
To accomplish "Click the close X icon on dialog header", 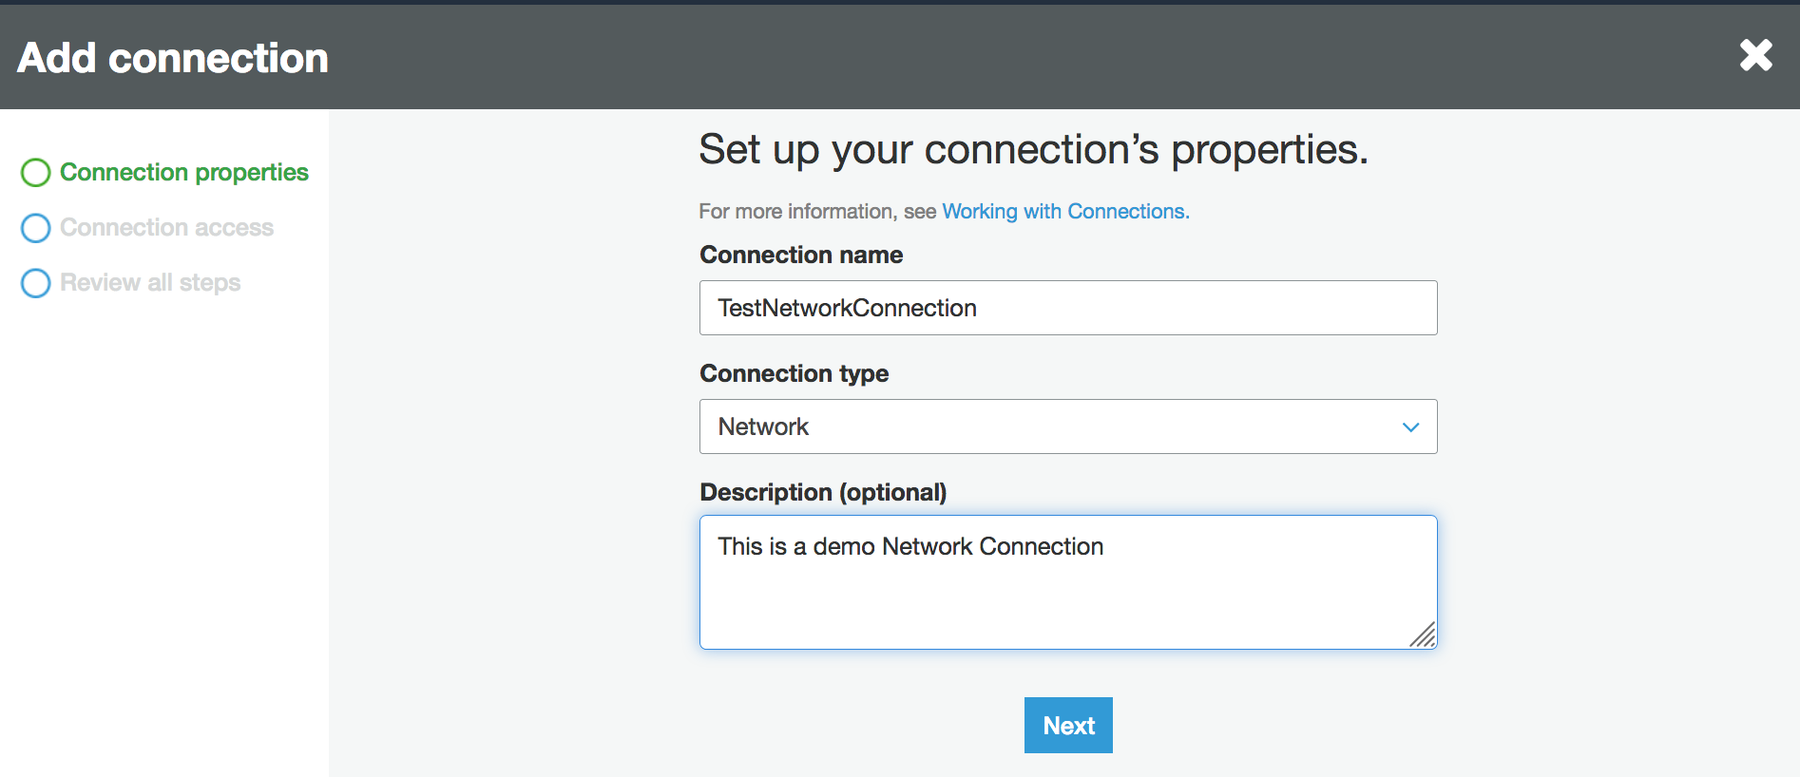I will 1755,56.
